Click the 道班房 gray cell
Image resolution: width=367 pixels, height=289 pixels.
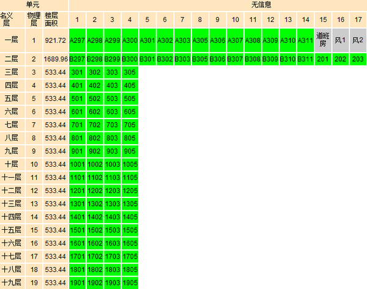click(x=323, y=40)
